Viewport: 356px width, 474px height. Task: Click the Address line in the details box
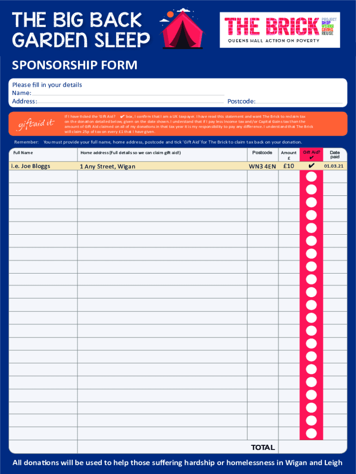[x=131, y=101]
